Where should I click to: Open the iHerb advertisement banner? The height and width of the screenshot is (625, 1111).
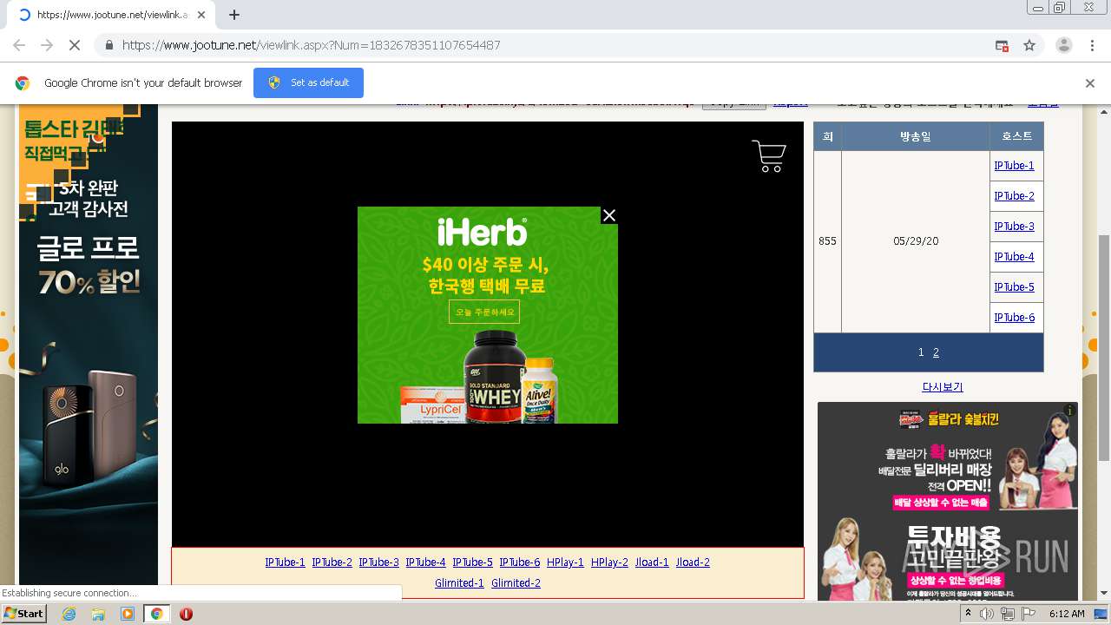tap(488, 315)
